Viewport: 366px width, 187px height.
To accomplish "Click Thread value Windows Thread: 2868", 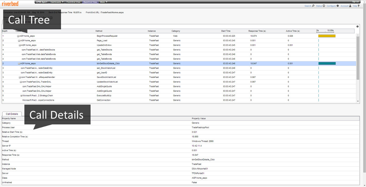I will pyautogui.click(x=203, y=141).
